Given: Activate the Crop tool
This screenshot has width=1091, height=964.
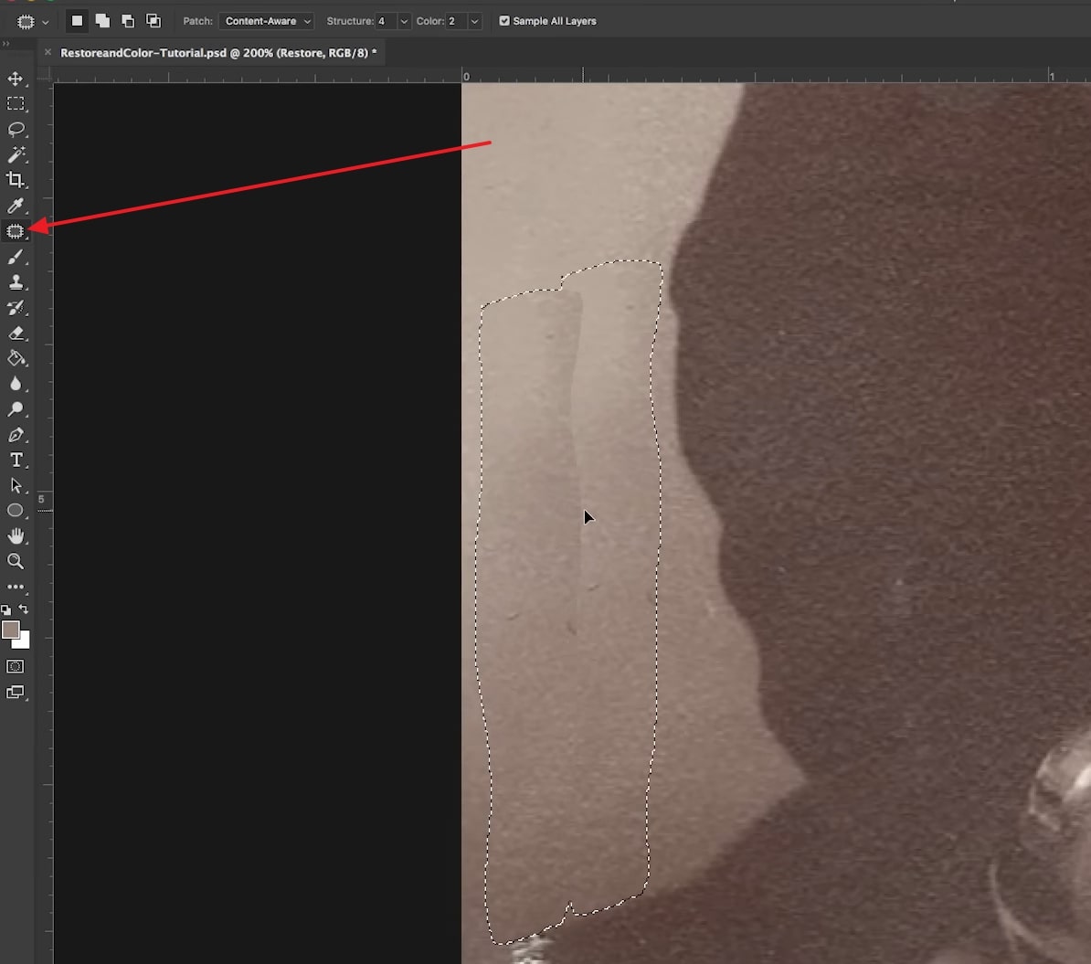Looking at the screenshot, I should click(16, 180).
